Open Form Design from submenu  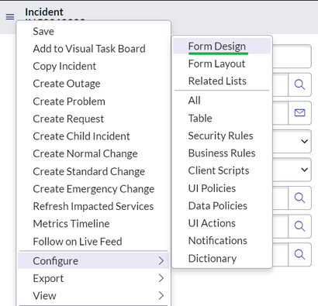point(217,46)
